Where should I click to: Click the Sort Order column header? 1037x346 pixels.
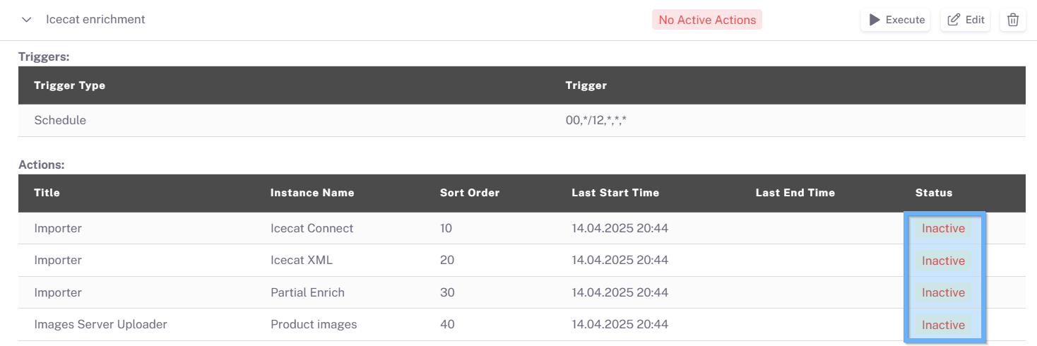(470, 193)
